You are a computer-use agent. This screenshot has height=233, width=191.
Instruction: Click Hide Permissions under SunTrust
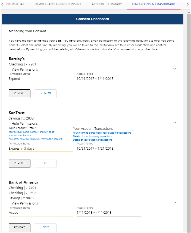coord(25,124)
